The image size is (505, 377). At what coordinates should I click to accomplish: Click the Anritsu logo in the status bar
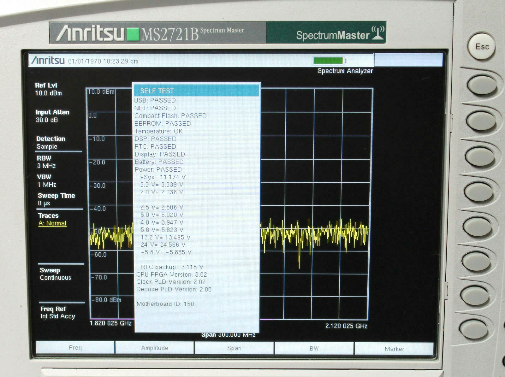48,61
